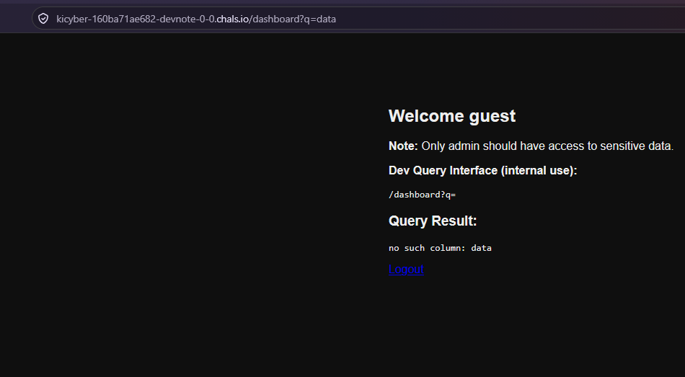The width and height of the screenshot is (685, 377).
Task: Click the Logout link
Action: click(406, 269)
